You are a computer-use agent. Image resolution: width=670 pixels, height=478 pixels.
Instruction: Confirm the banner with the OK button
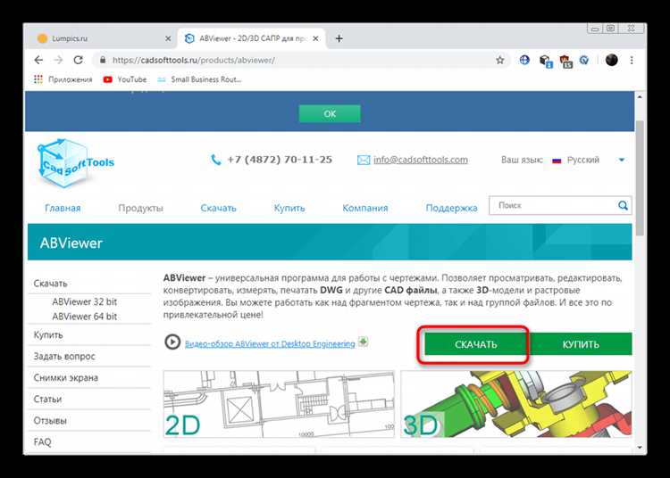(x=330, y=114)
